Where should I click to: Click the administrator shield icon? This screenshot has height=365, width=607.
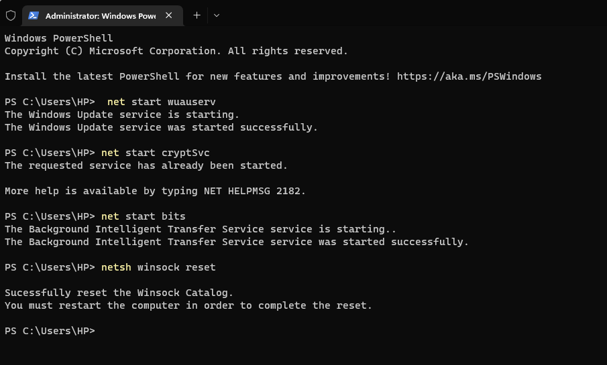coord(11,15)
